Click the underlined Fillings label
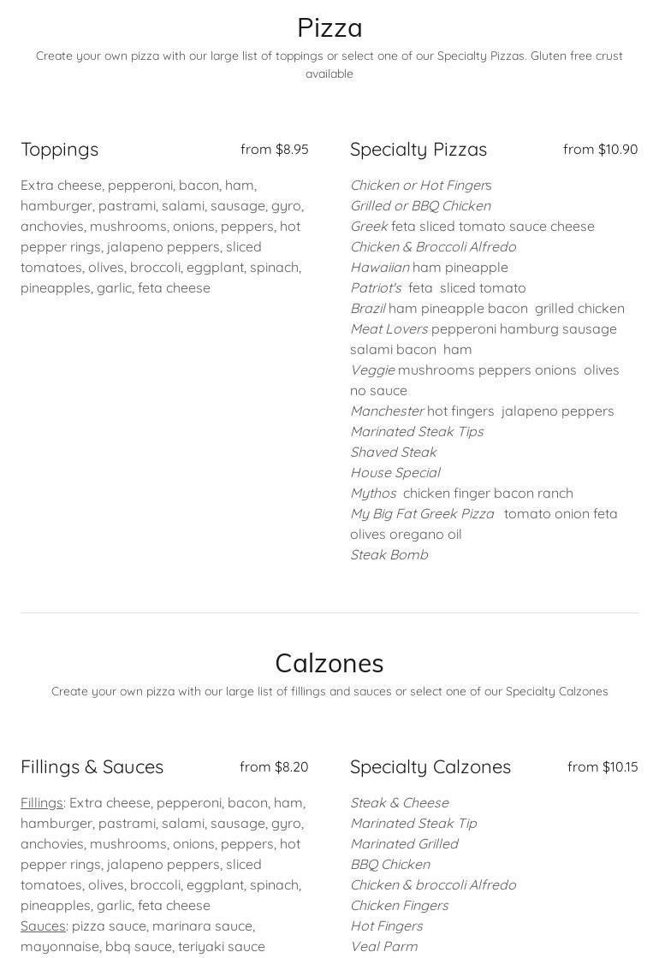Screen dimensions: 659x958 (x=42, y=803)
